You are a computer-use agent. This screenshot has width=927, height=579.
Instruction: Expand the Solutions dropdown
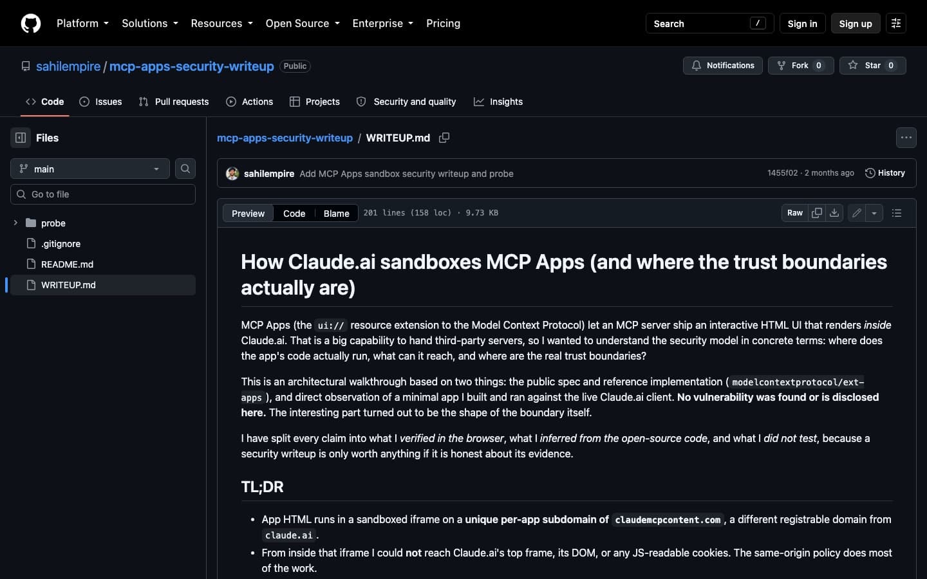150,23
